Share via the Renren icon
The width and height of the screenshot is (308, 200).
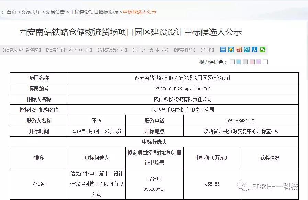click(x=255, y=50)
